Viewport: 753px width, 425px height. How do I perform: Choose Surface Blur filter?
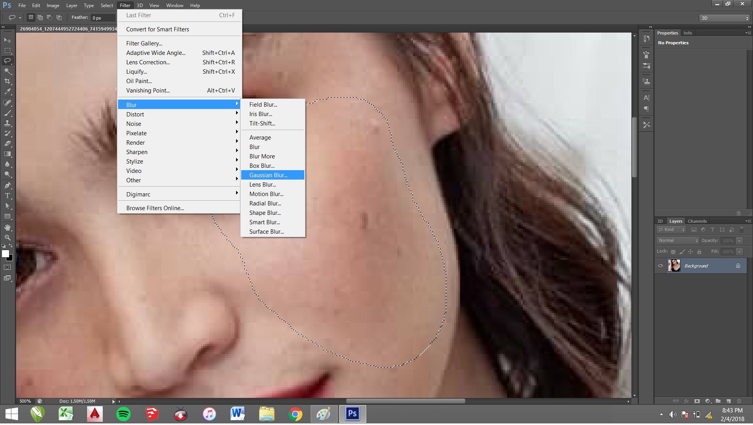[x=273, y=232]
